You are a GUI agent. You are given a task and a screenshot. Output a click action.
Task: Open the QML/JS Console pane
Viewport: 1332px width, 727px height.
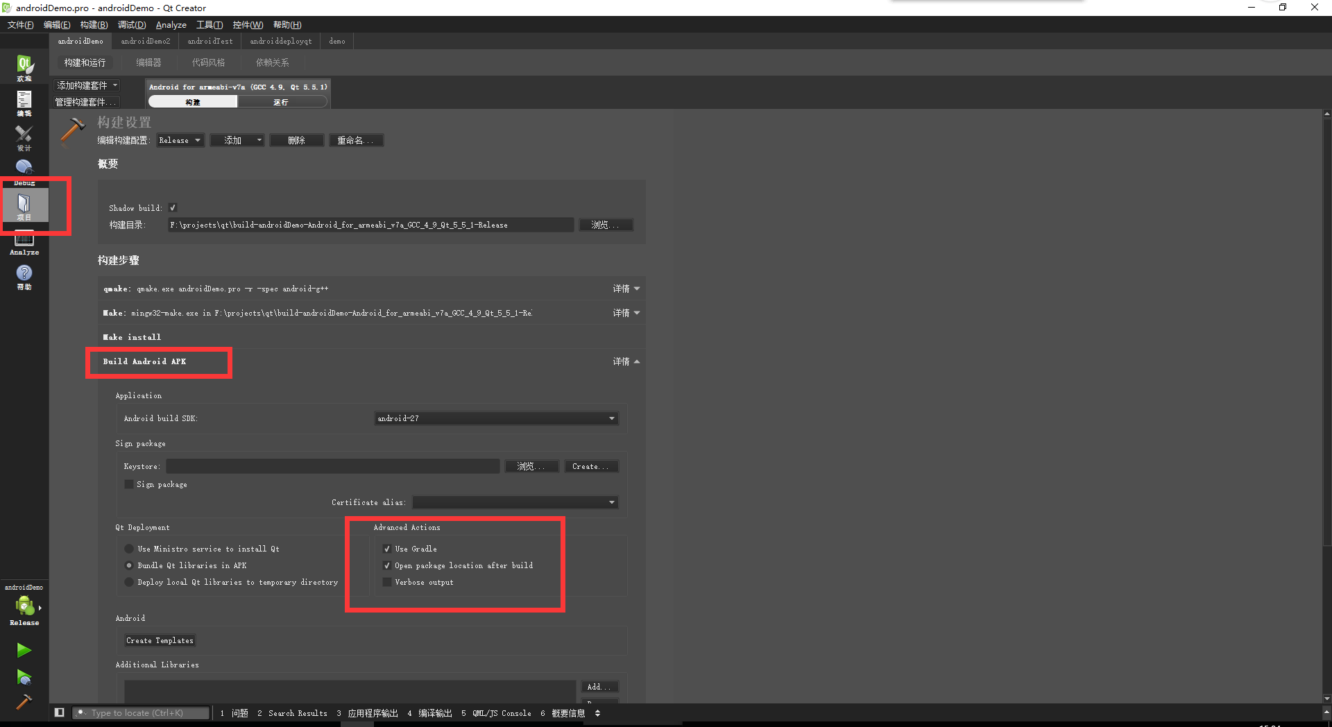pyautogui.click(x=496, y=713)
